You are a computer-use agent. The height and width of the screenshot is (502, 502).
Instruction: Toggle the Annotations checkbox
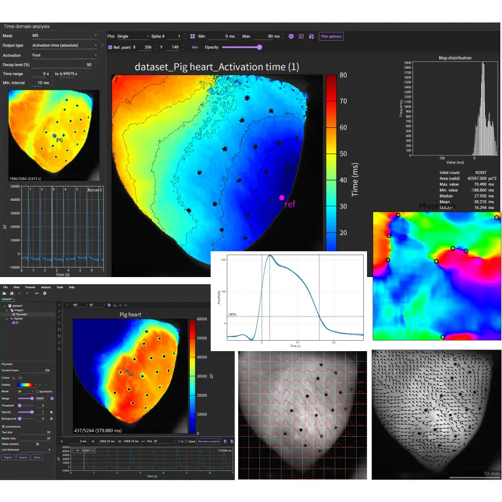point(3,426)
